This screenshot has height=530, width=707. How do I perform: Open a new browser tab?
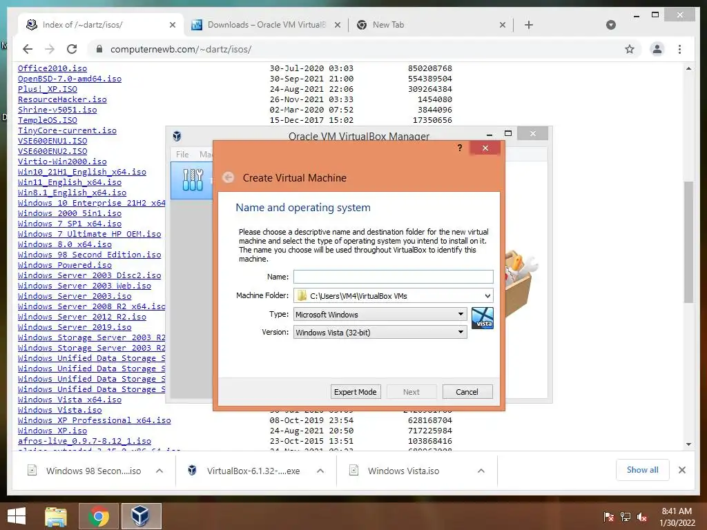coord(529,25)
